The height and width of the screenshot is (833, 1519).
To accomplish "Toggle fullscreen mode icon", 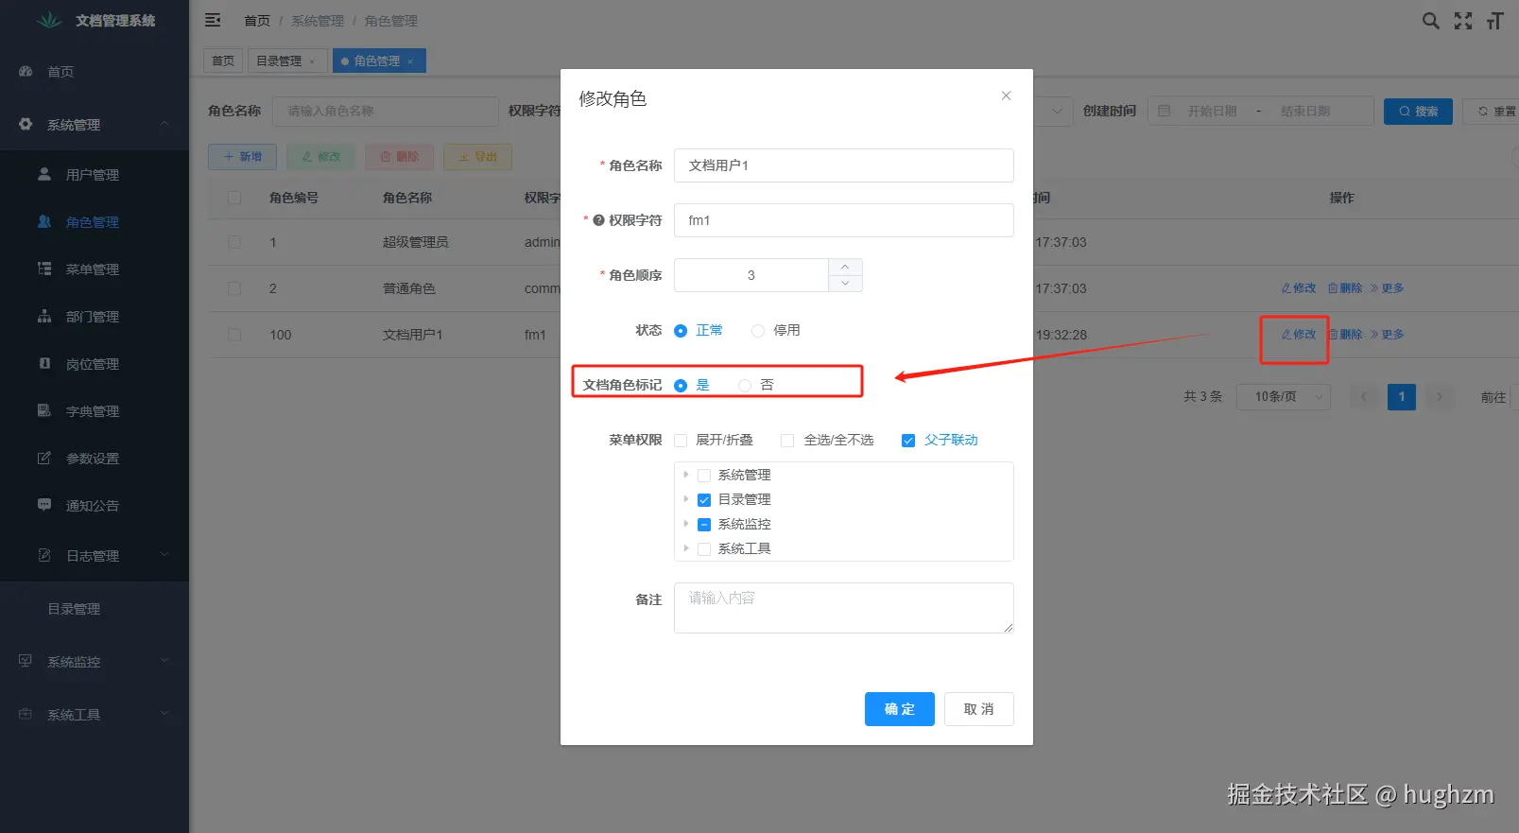I will 1463,21.
